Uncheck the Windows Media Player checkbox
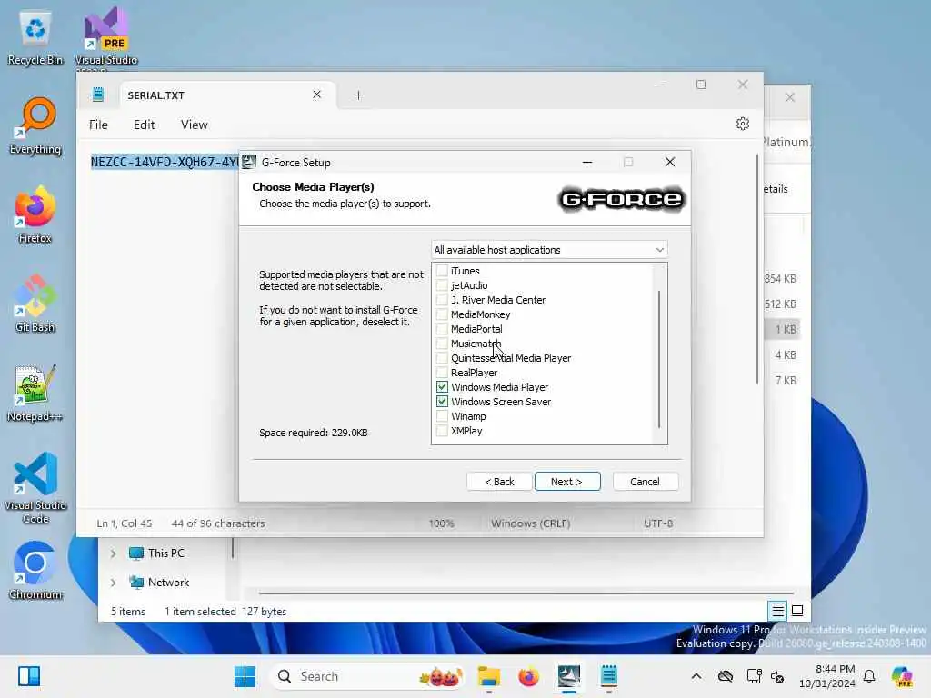Image resolution: width=931 pixels, height=698 pixels. click(x=442, y=387)
